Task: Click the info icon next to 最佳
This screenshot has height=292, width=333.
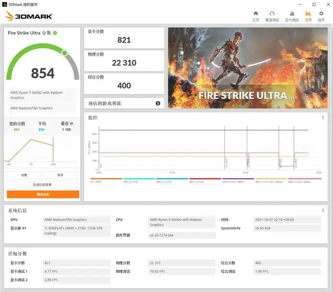Action: coord(71,124)
